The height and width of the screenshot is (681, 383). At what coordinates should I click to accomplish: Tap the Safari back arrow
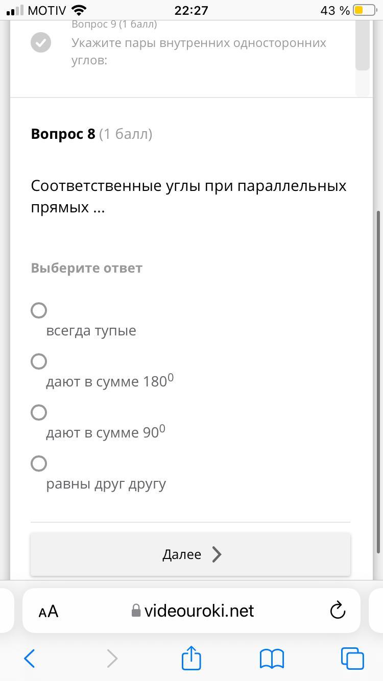30,659
